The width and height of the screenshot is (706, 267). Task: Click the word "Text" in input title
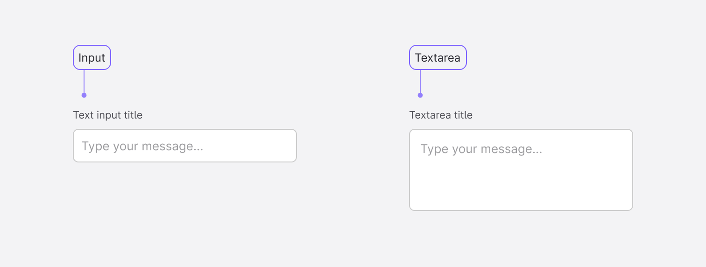click(x=83, y=115)
